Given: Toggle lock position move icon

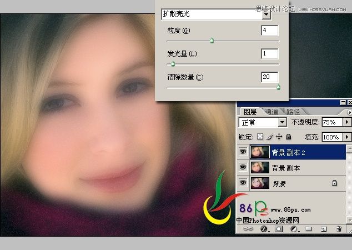Looking at the screenshot, I should click(279, 137).
